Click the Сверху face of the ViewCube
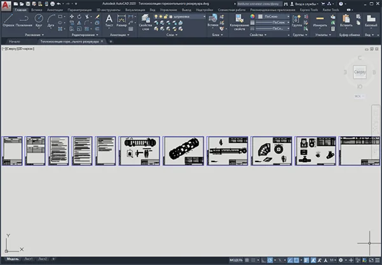 click(x=360, y=72)
